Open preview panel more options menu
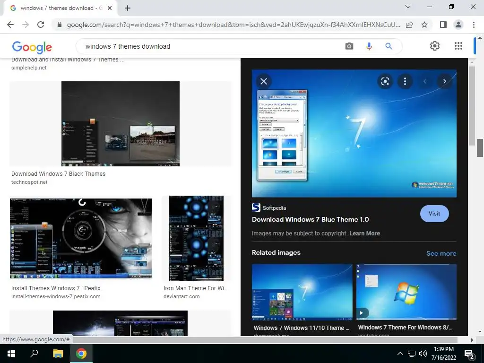This screenshot has width=484, height=363. pos(405,81)
